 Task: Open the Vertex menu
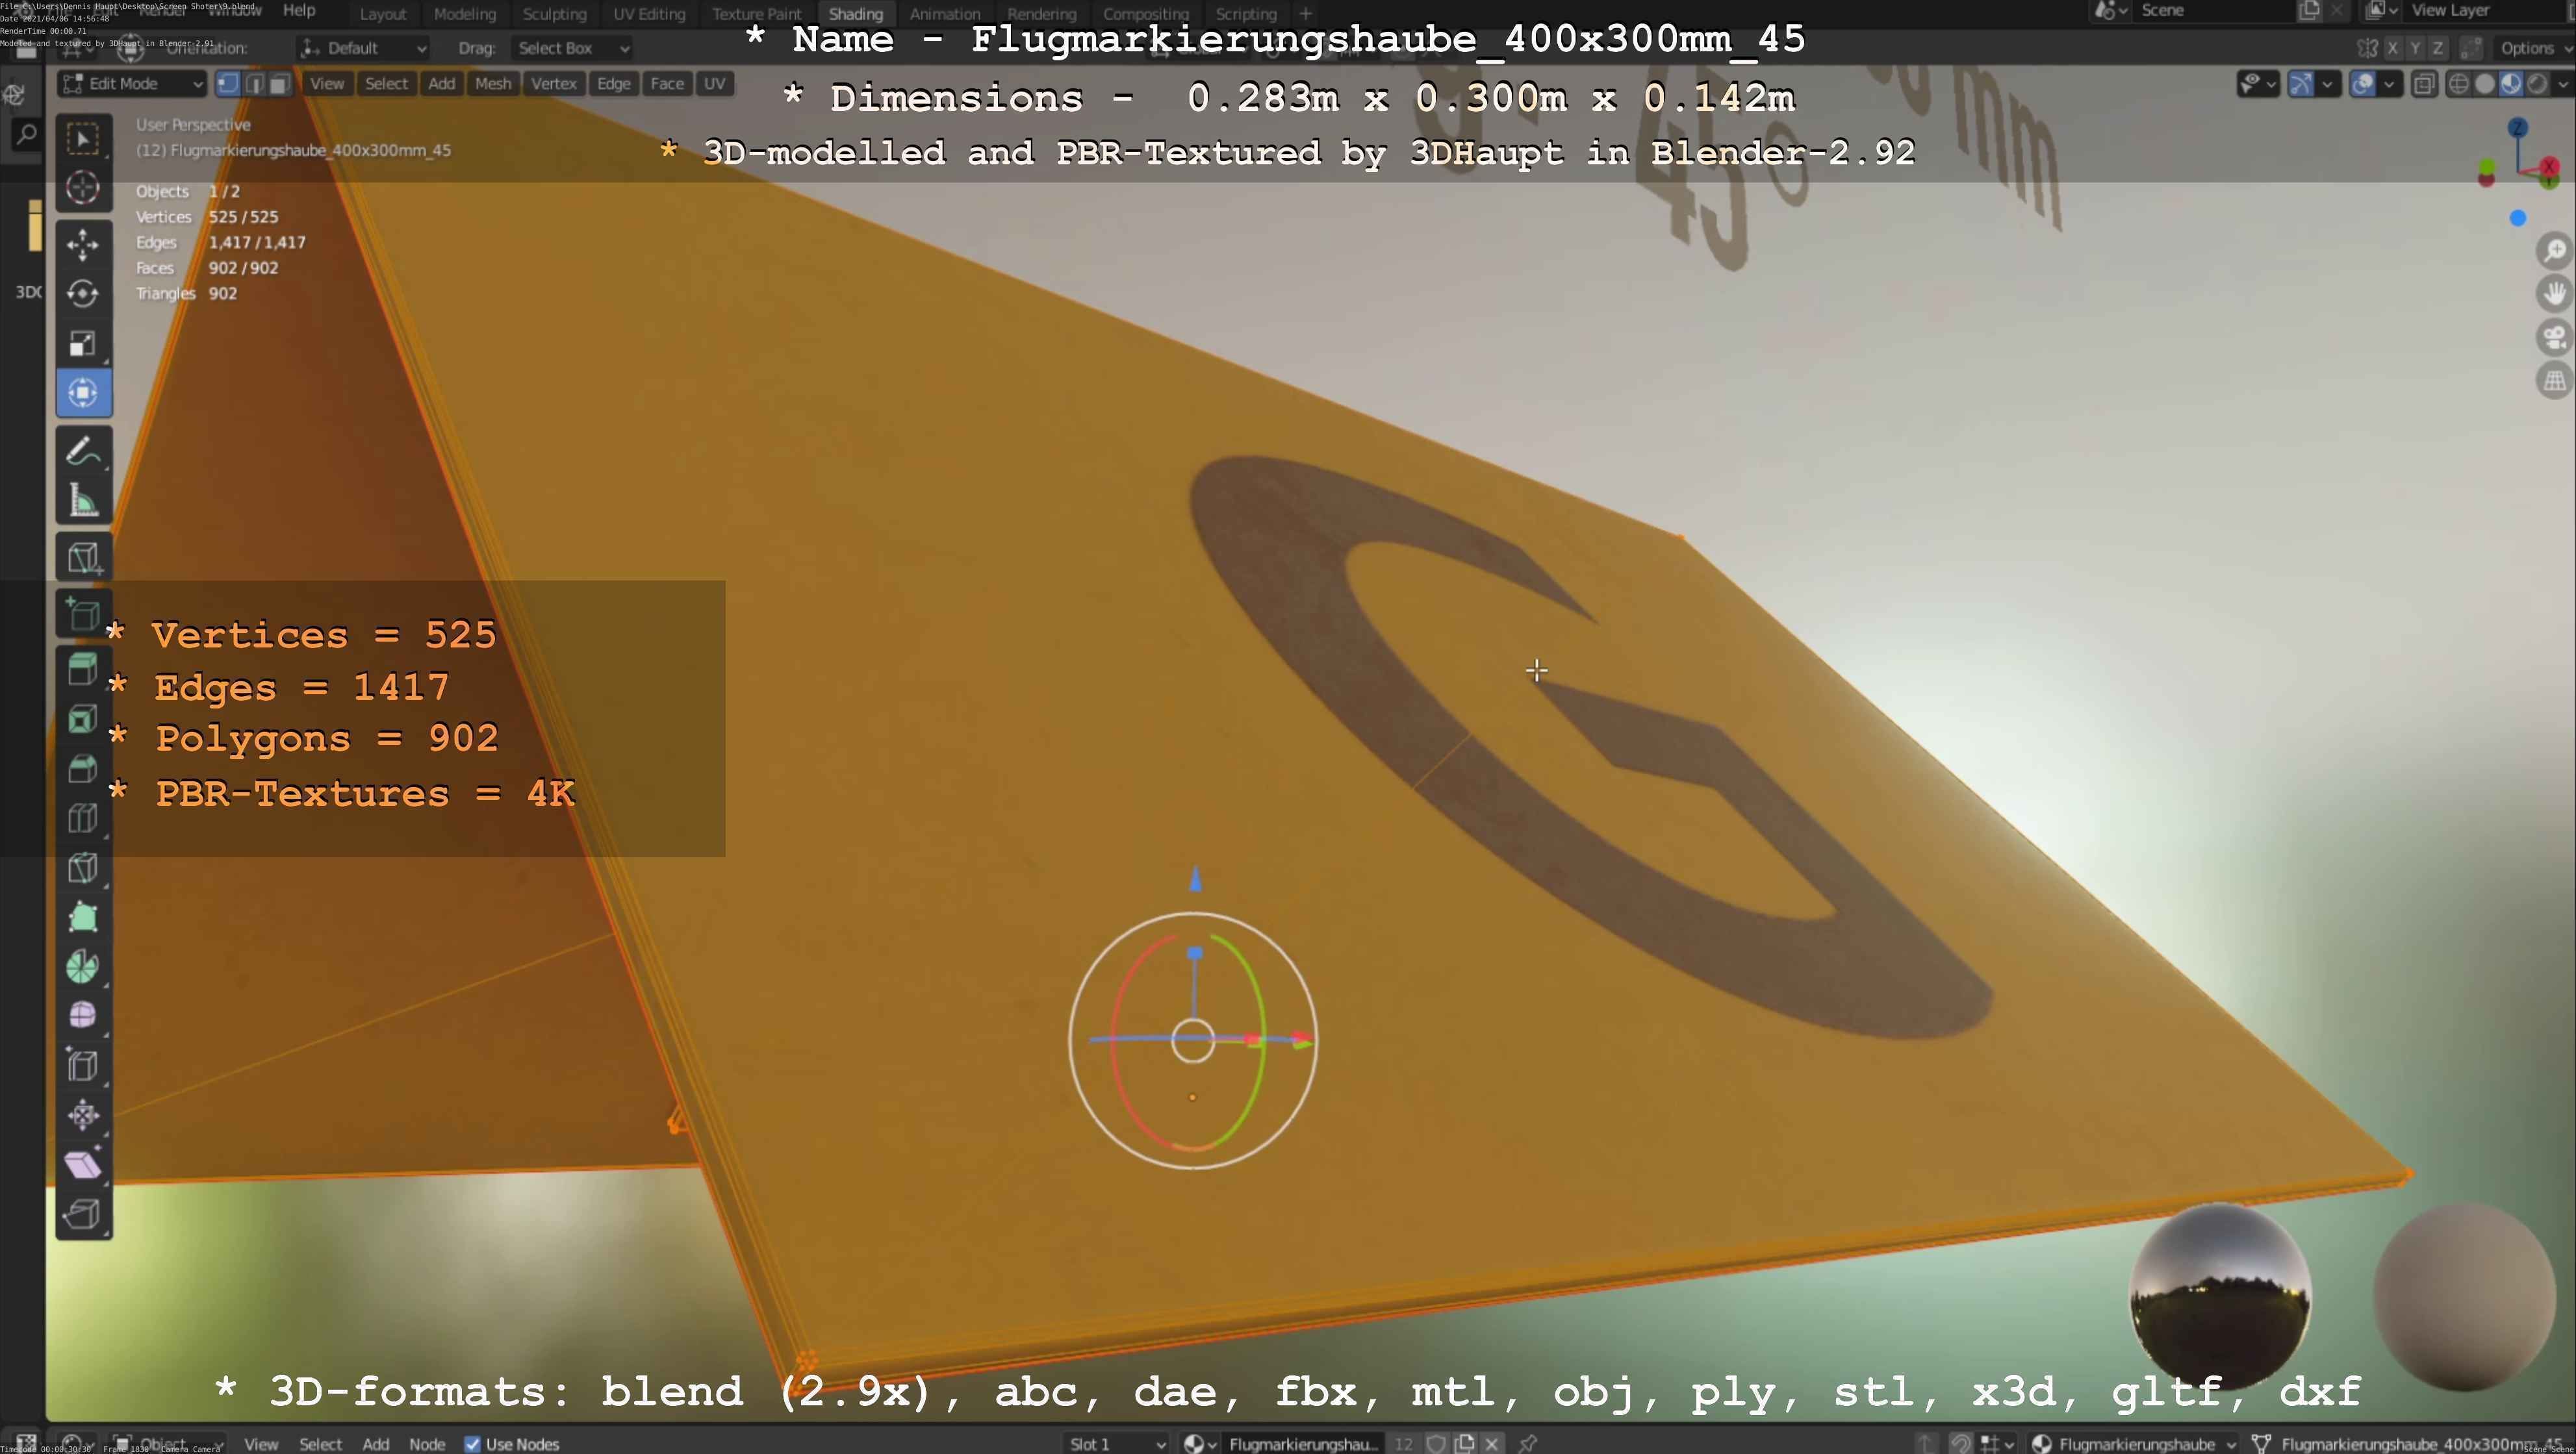(x=554, y=84)
